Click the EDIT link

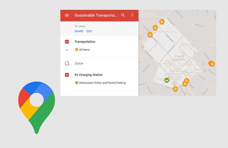coord(89,31)
